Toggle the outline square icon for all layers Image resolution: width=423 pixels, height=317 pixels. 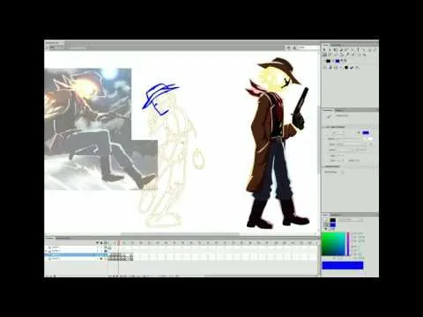click(105, 243)
